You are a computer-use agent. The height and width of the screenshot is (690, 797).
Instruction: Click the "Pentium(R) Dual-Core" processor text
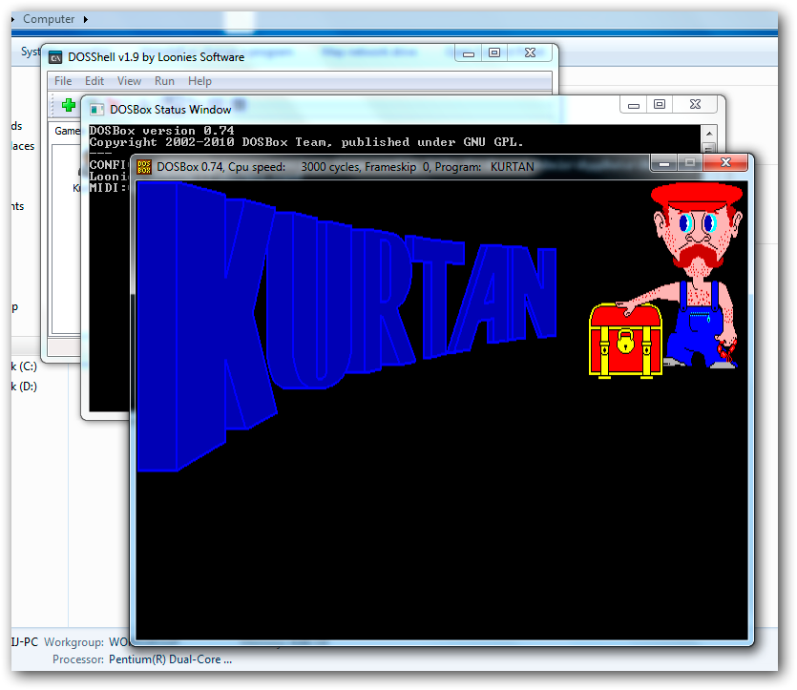pyautogui.click(x=170, y=659)
